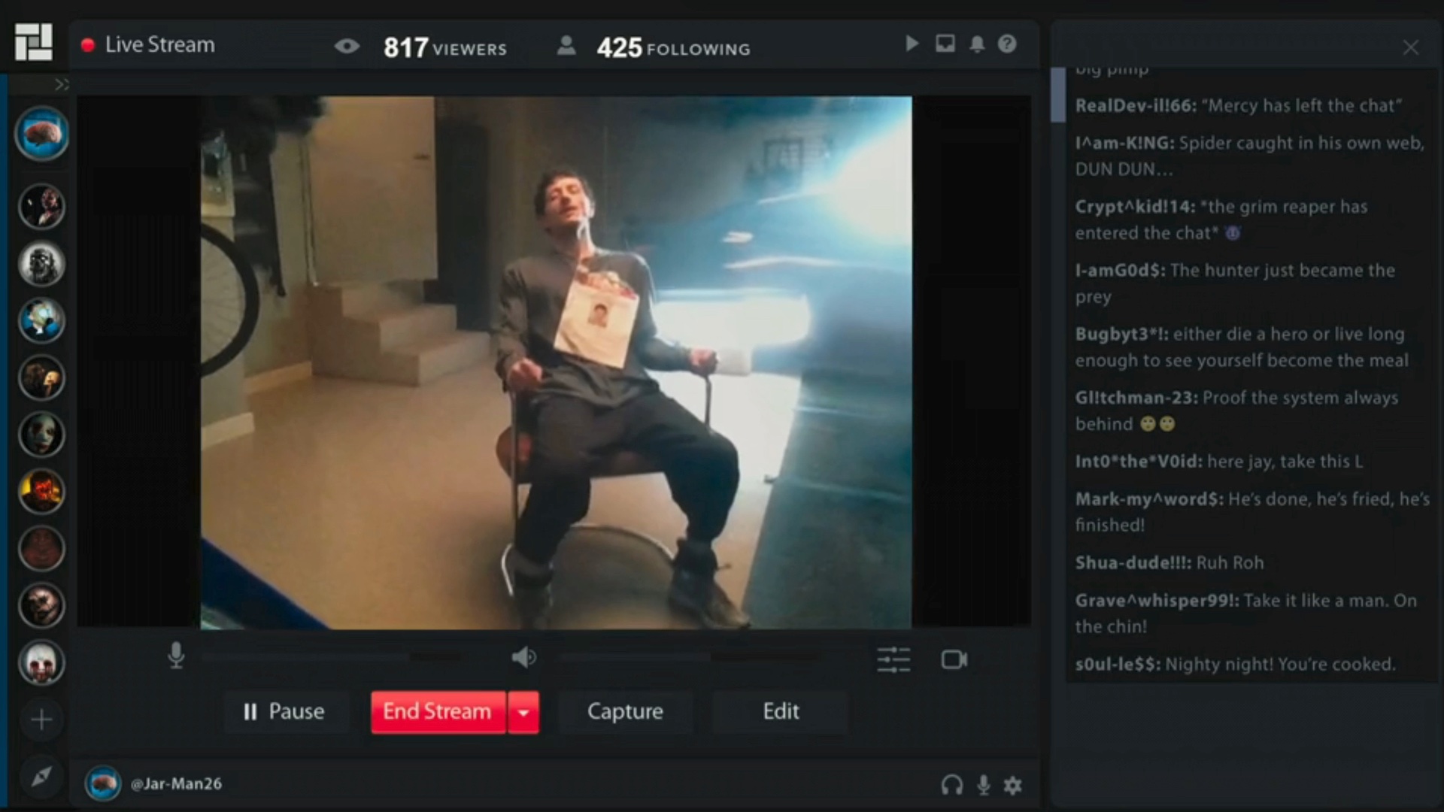
Task: Toggle the bottom bar microphone
Action: 983,786
